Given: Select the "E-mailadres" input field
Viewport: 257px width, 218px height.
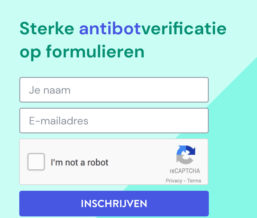Looking at the screenshot, I should [x=114, y=121].
